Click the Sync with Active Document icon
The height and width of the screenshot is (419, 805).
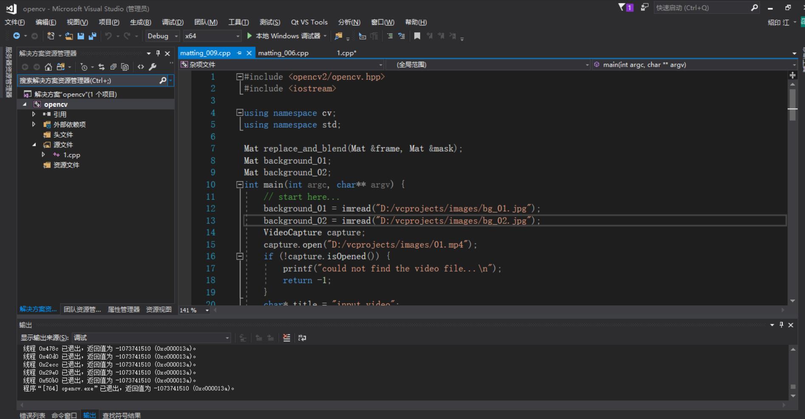101,67
